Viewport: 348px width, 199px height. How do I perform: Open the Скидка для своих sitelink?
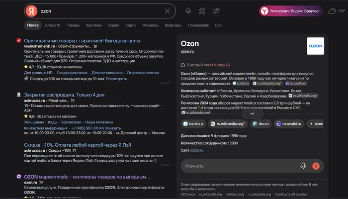pos(72,73)
